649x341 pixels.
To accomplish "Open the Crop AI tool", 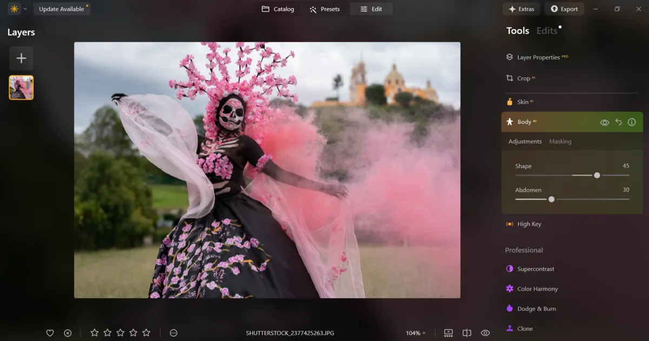I will click(522, 78).
